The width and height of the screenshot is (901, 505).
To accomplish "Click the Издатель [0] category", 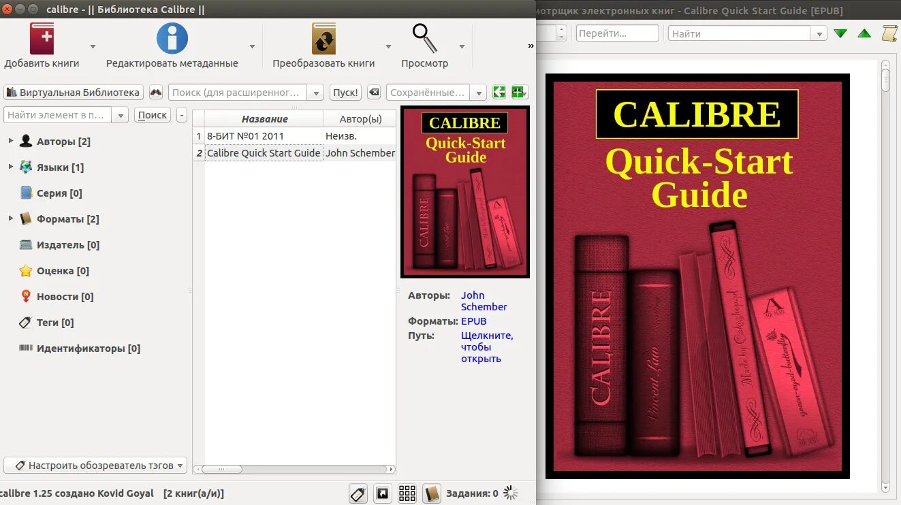I will (68, 244).
